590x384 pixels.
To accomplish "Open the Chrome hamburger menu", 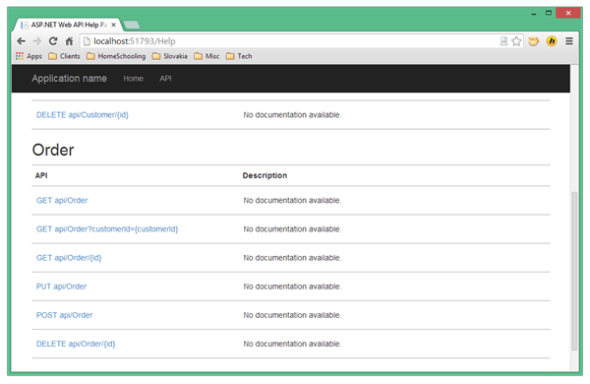I will (x=569, y=41).
